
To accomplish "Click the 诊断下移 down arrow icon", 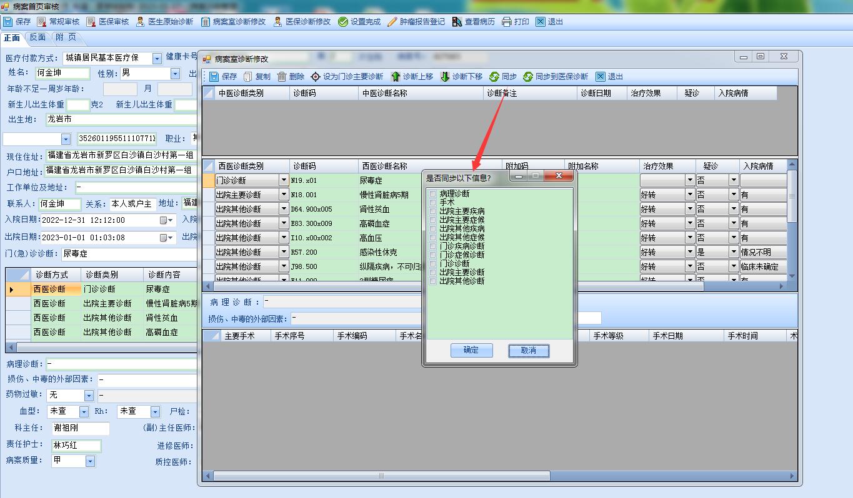I will 445,77.
